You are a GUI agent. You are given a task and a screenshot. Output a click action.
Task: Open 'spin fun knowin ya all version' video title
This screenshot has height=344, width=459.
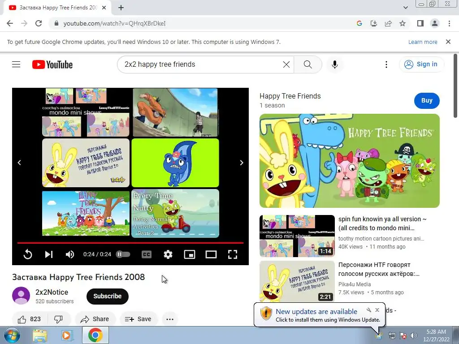(x=382, y=224)
